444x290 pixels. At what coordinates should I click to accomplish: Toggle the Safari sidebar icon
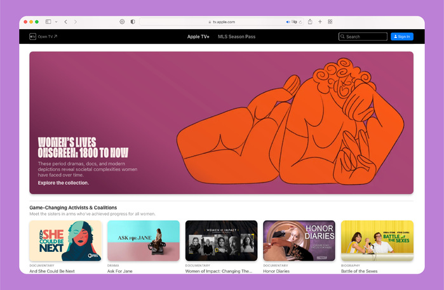tap(48, 22)
